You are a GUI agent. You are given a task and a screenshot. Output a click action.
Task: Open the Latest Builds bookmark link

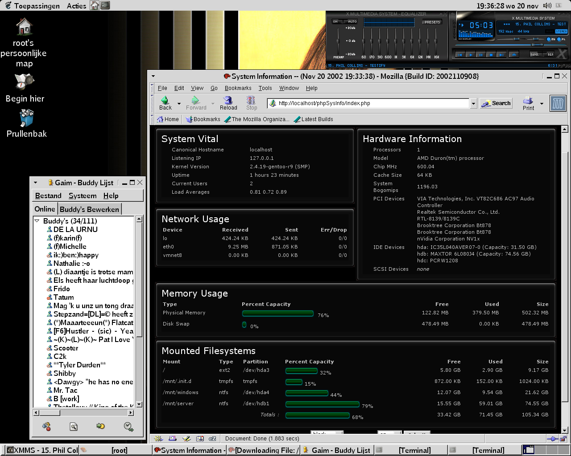click(314, 119)
